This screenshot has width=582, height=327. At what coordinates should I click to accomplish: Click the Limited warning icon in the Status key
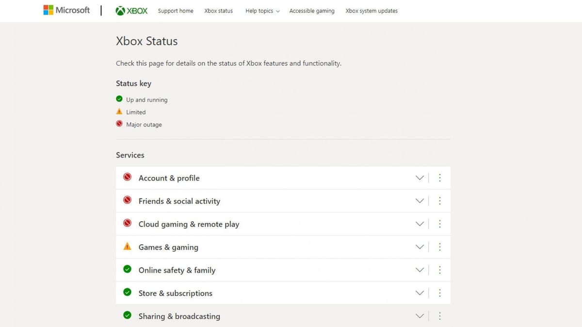point(119,111)
